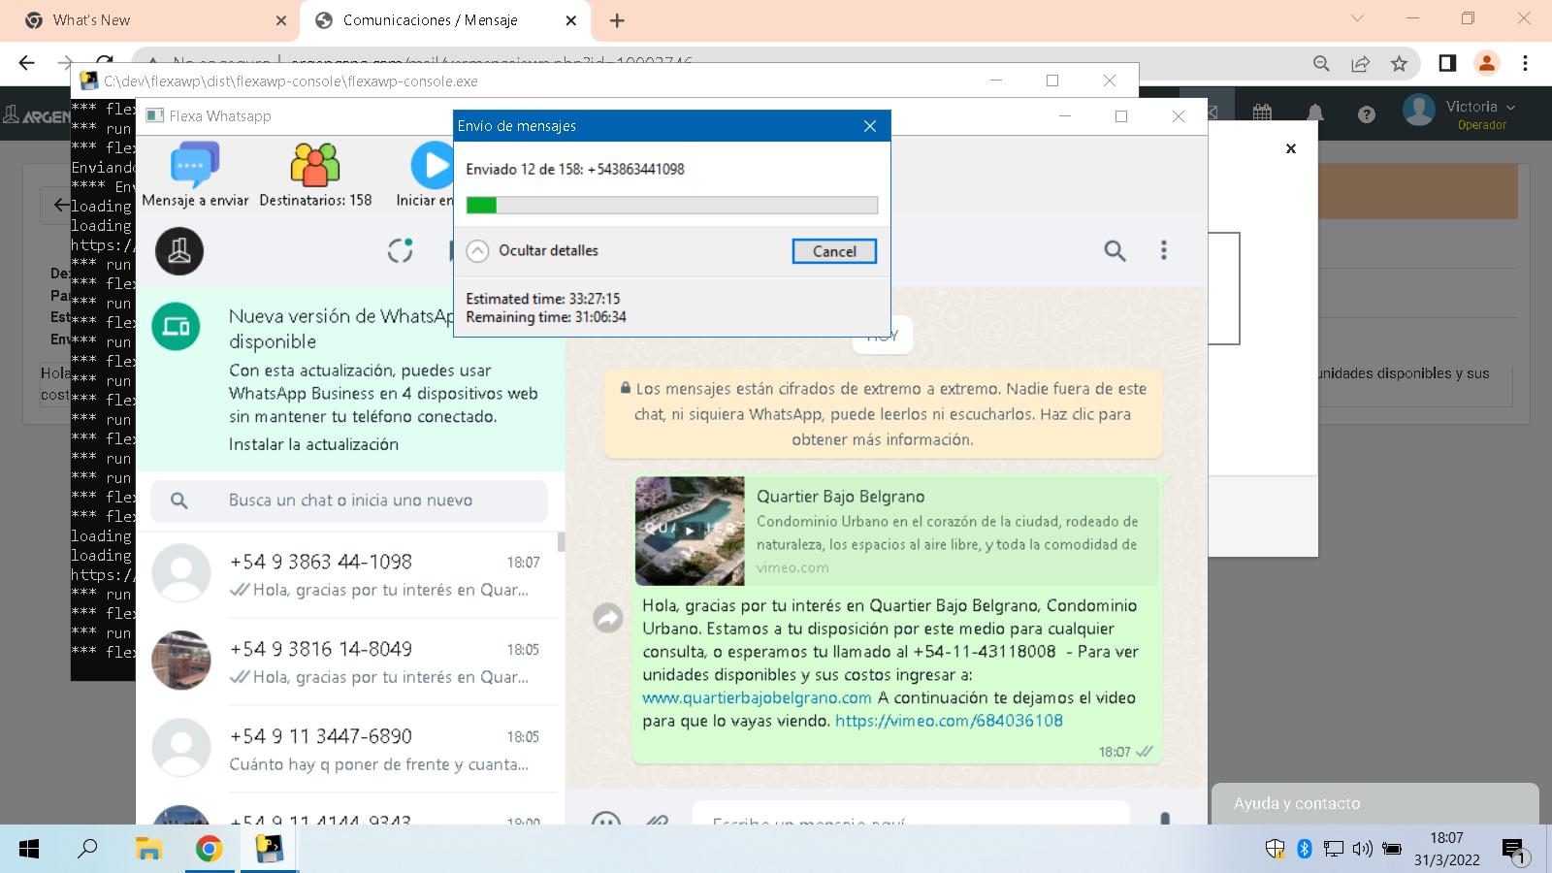Open tab search chevron in Chrome
The height and width of the screenshot is (873, 1552).
(1357, 18)
